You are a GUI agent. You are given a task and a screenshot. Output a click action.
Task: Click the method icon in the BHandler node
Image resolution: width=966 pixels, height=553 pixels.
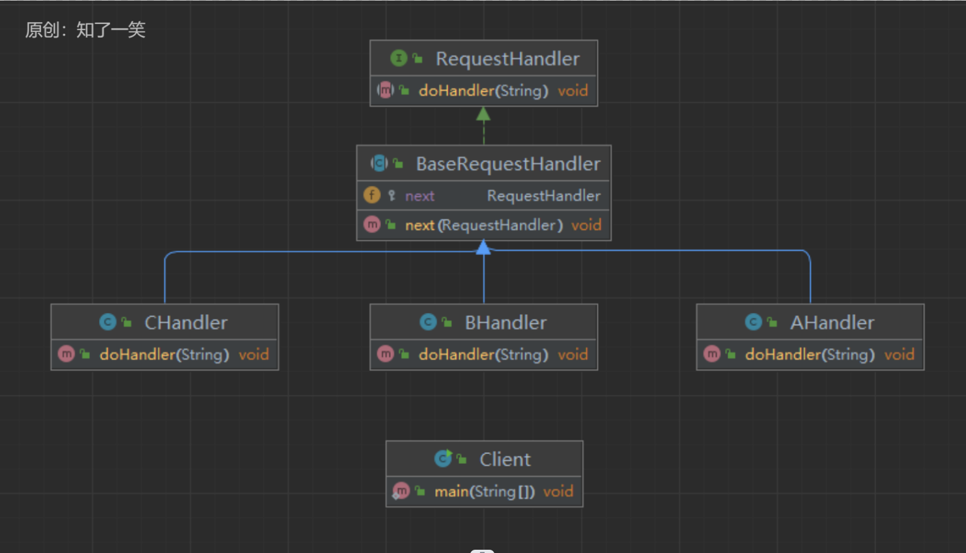coord(386,354)
